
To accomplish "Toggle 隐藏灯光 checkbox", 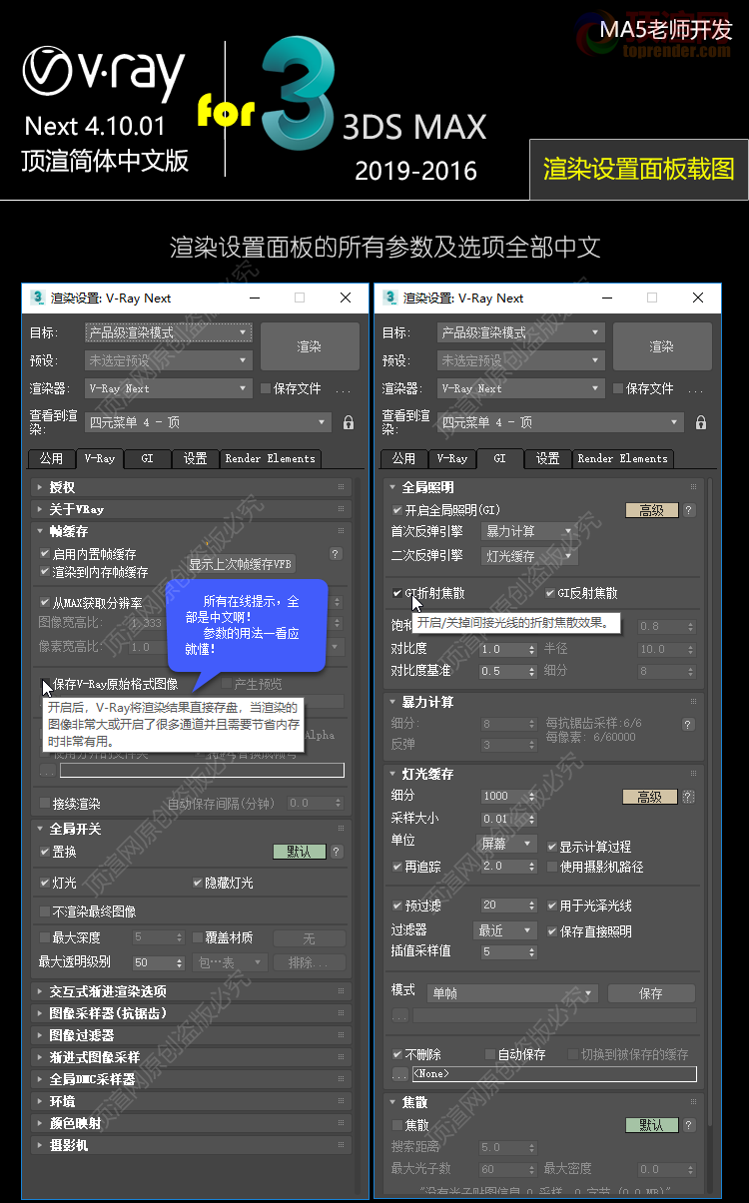I will coord(198,883).
